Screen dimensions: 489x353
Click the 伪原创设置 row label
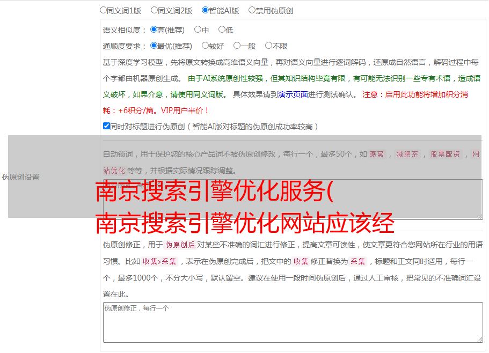coord(20,177)
